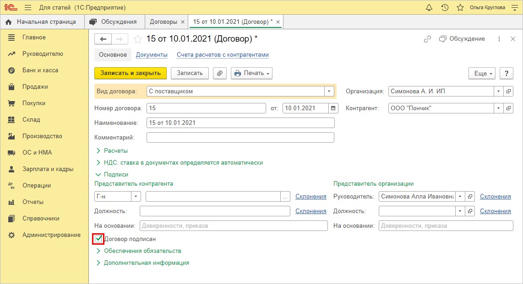The image size is (523, 284).
Task: Close the Договоры tab
Action: (x=182, y=22)
